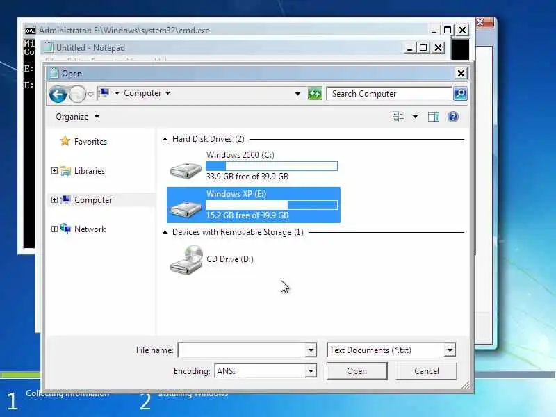Click the search magnifier icon

point(460,94)
